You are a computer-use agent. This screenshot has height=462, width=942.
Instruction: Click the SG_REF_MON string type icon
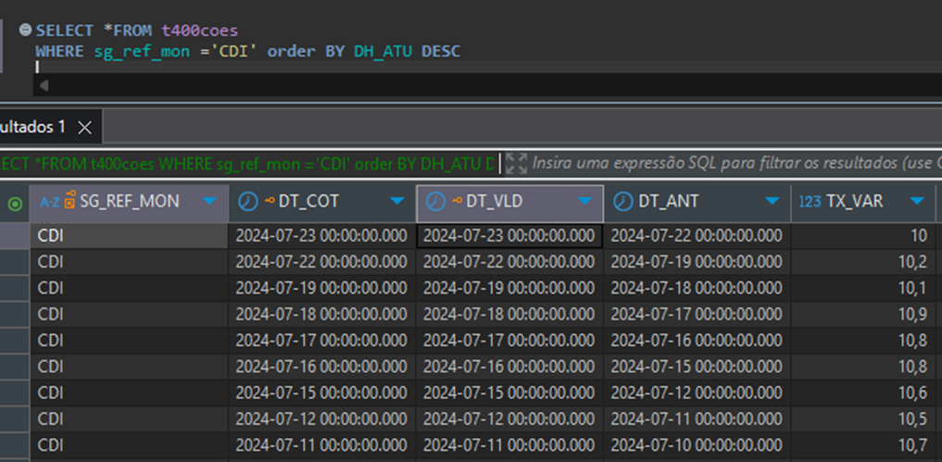coord(50,202)
